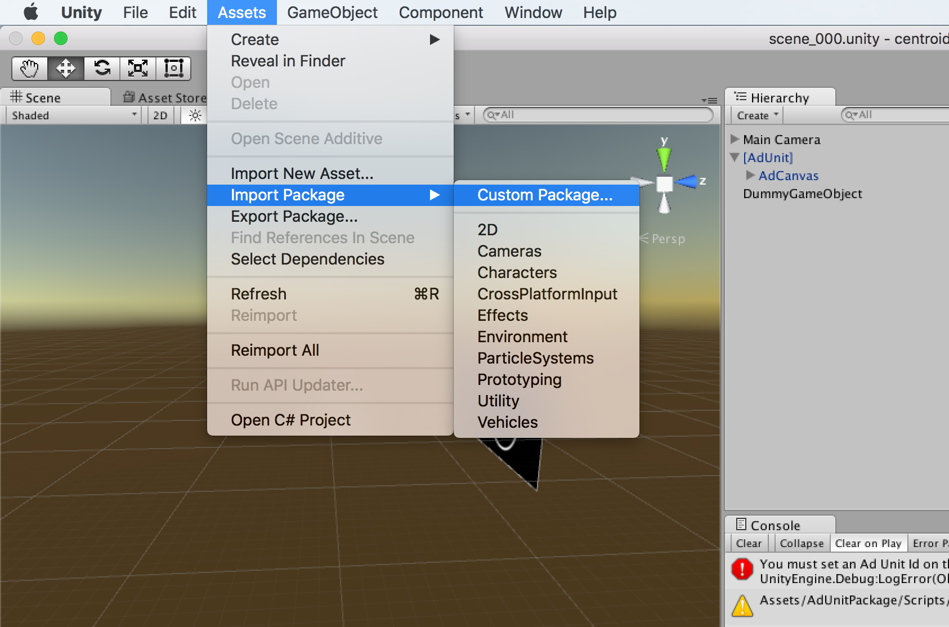Expand AdCanvas in Hierarchy
949x627 pixels.
click(750, 175)
